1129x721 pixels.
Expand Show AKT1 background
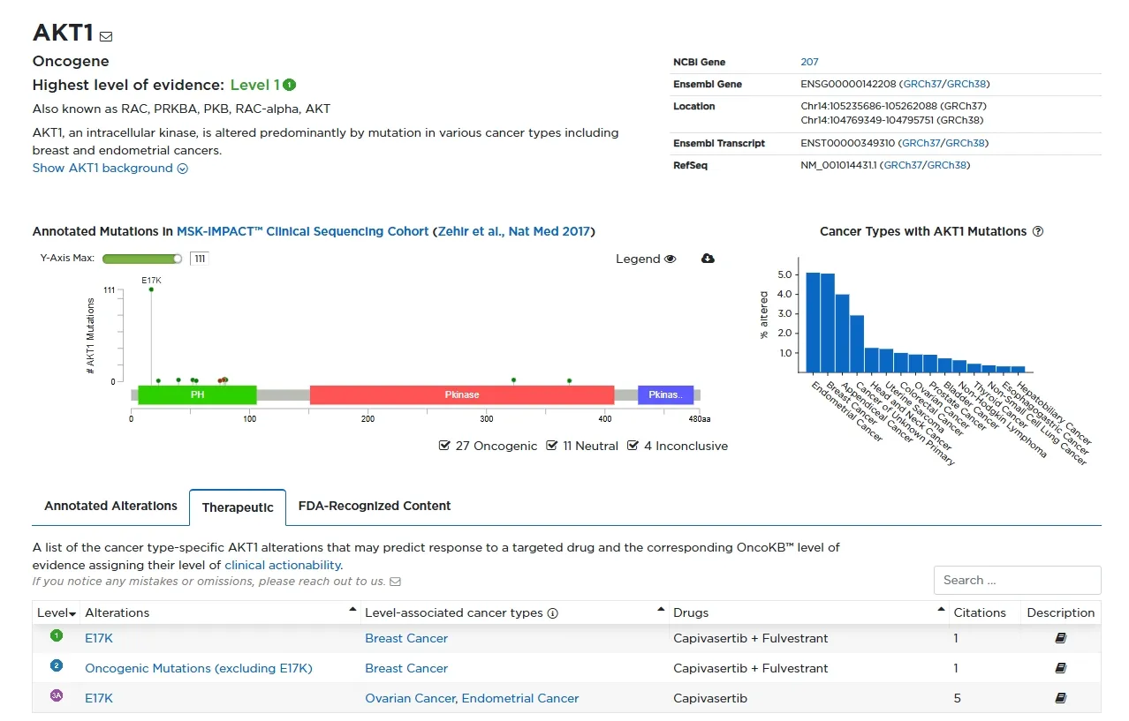click(110, 168)
